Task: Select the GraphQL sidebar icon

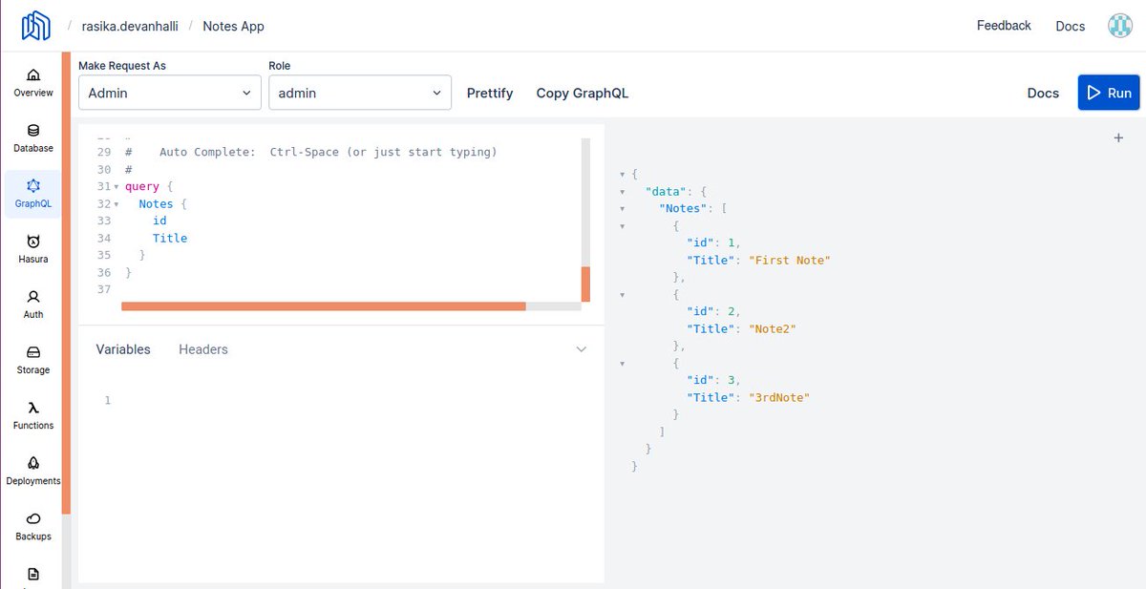Action: 33,186
